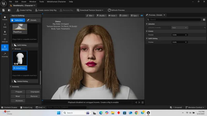Collapse the Grooms details category

coord(147,31)
